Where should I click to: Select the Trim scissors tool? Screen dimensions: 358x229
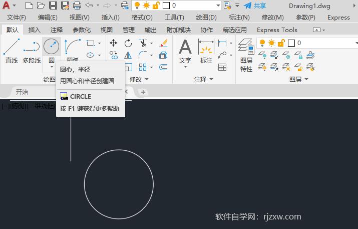tap(143, 43)
